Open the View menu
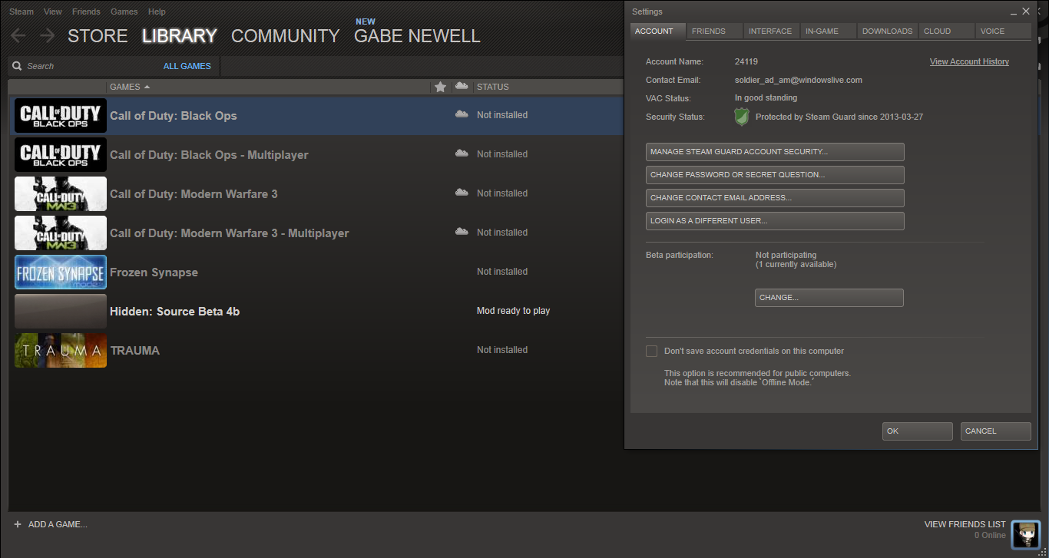The width and height of the screenshot is (1049, 558). click(53, 12)
